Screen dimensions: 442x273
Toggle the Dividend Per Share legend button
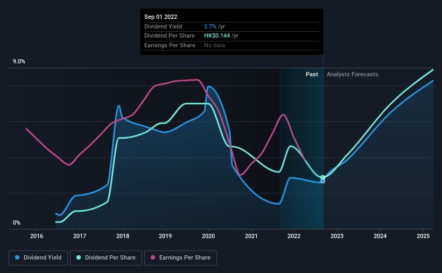point(106,258)
